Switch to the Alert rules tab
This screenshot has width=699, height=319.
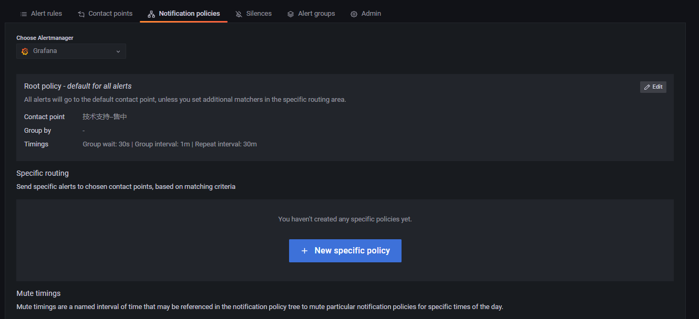click(x=46, y=14)
